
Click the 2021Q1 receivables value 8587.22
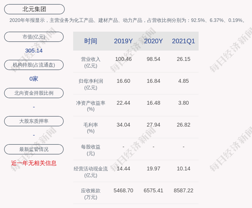coord(183,190)
